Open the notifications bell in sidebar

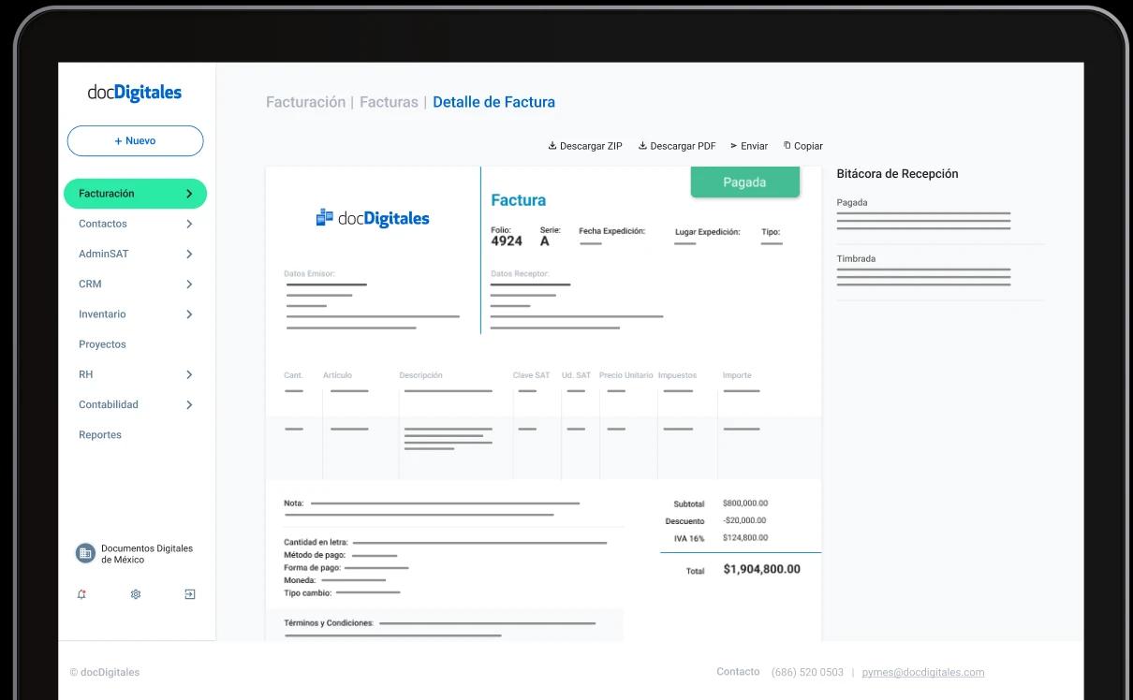click(81, 594)
